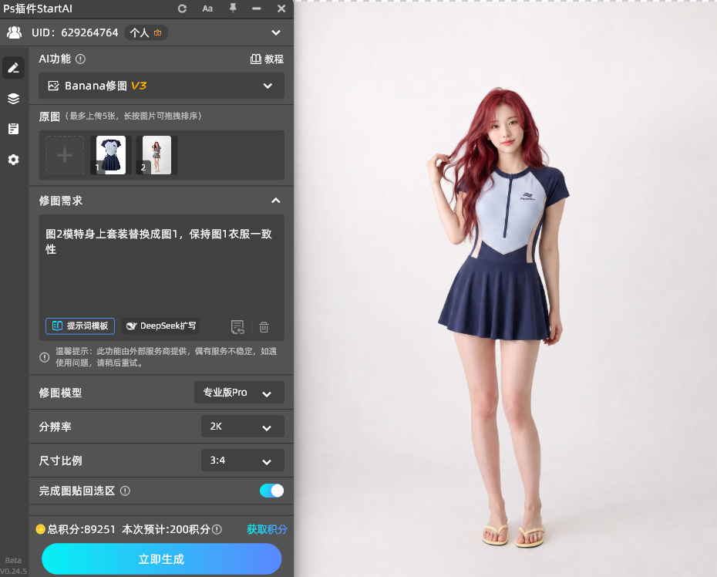Click the prompt history icon
This screenshot has width=717, height=577.
tap(237, 327)
